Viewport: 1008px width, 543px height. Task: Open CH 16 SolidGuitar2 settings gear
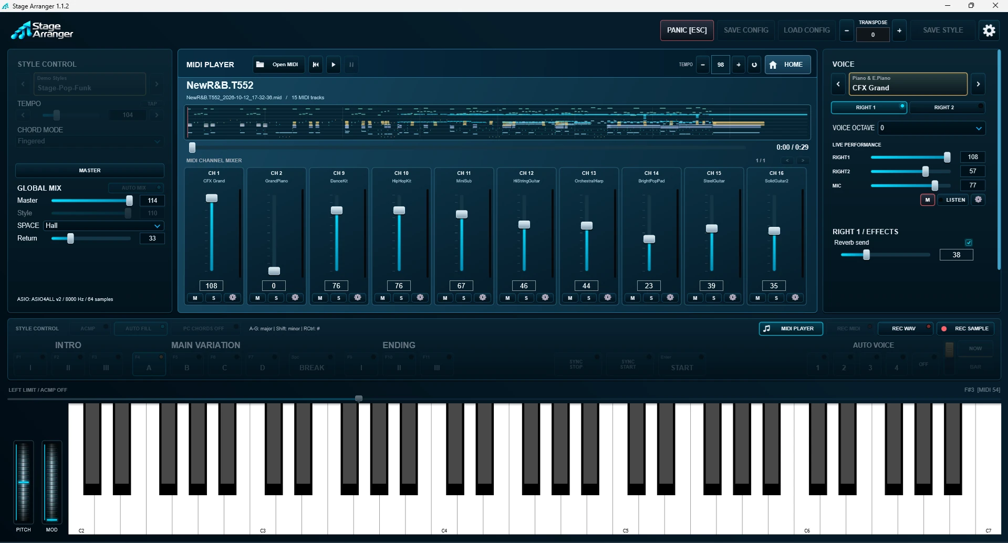pos(795,298)
